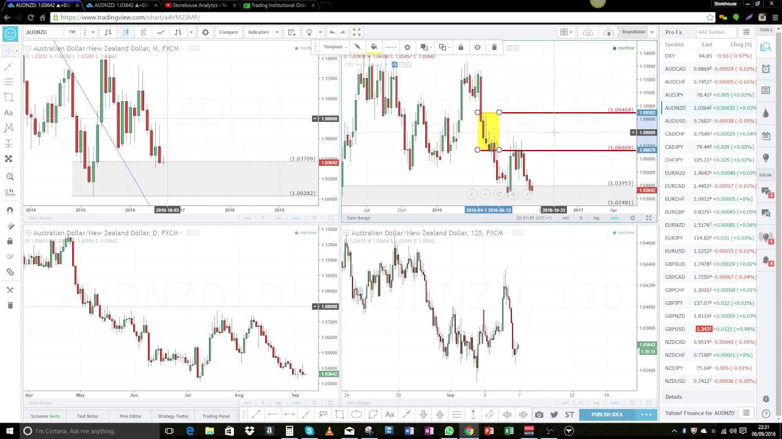Delete the selected drawing with trash icon
782x439 pixels.
[x=494, y=47]
